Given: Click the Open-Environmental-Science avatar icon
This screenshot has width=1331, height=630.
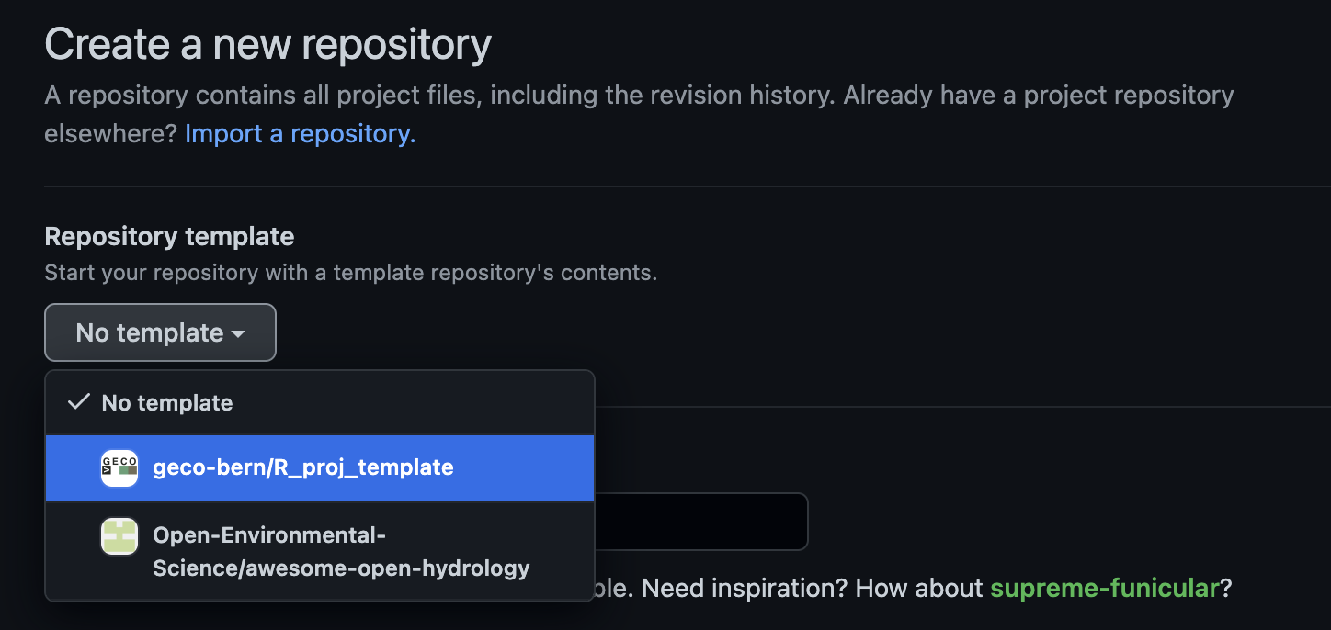Looking at the screenshot, I should (119, 536).
